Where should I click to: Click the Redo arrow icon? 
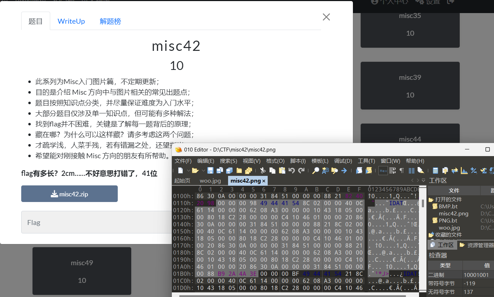[x=301, y=171]
